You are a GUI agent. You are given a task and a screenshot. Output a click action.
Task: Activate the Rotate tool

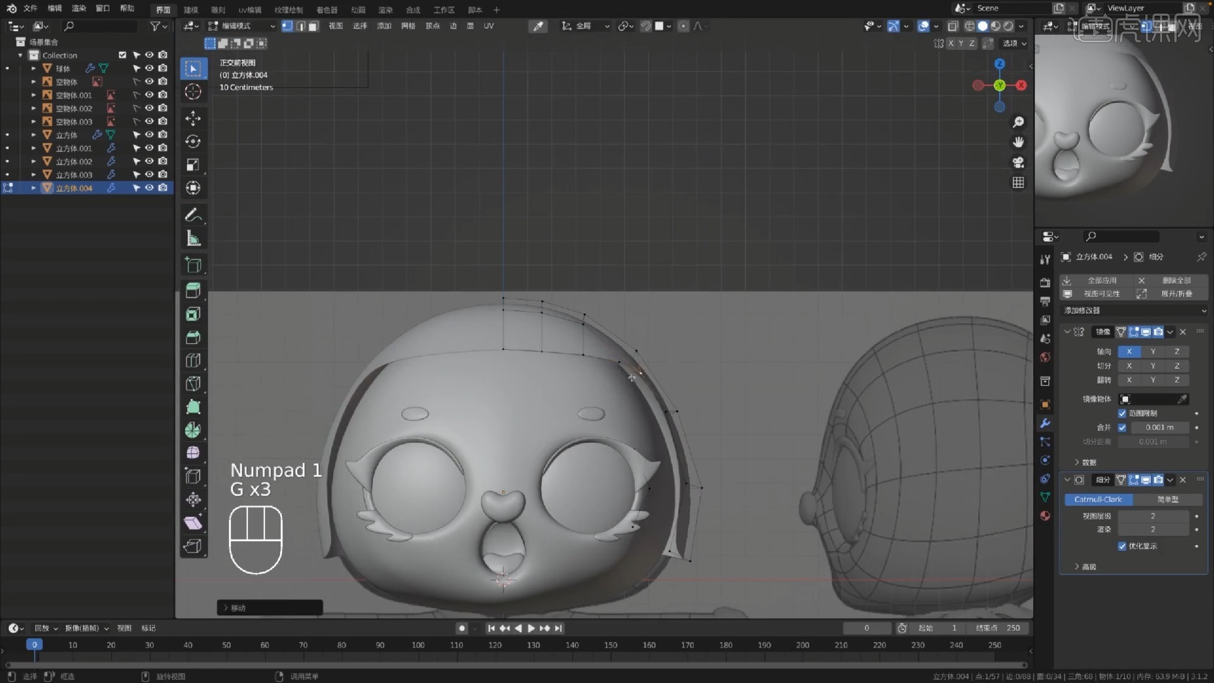[x=193, y=142]
